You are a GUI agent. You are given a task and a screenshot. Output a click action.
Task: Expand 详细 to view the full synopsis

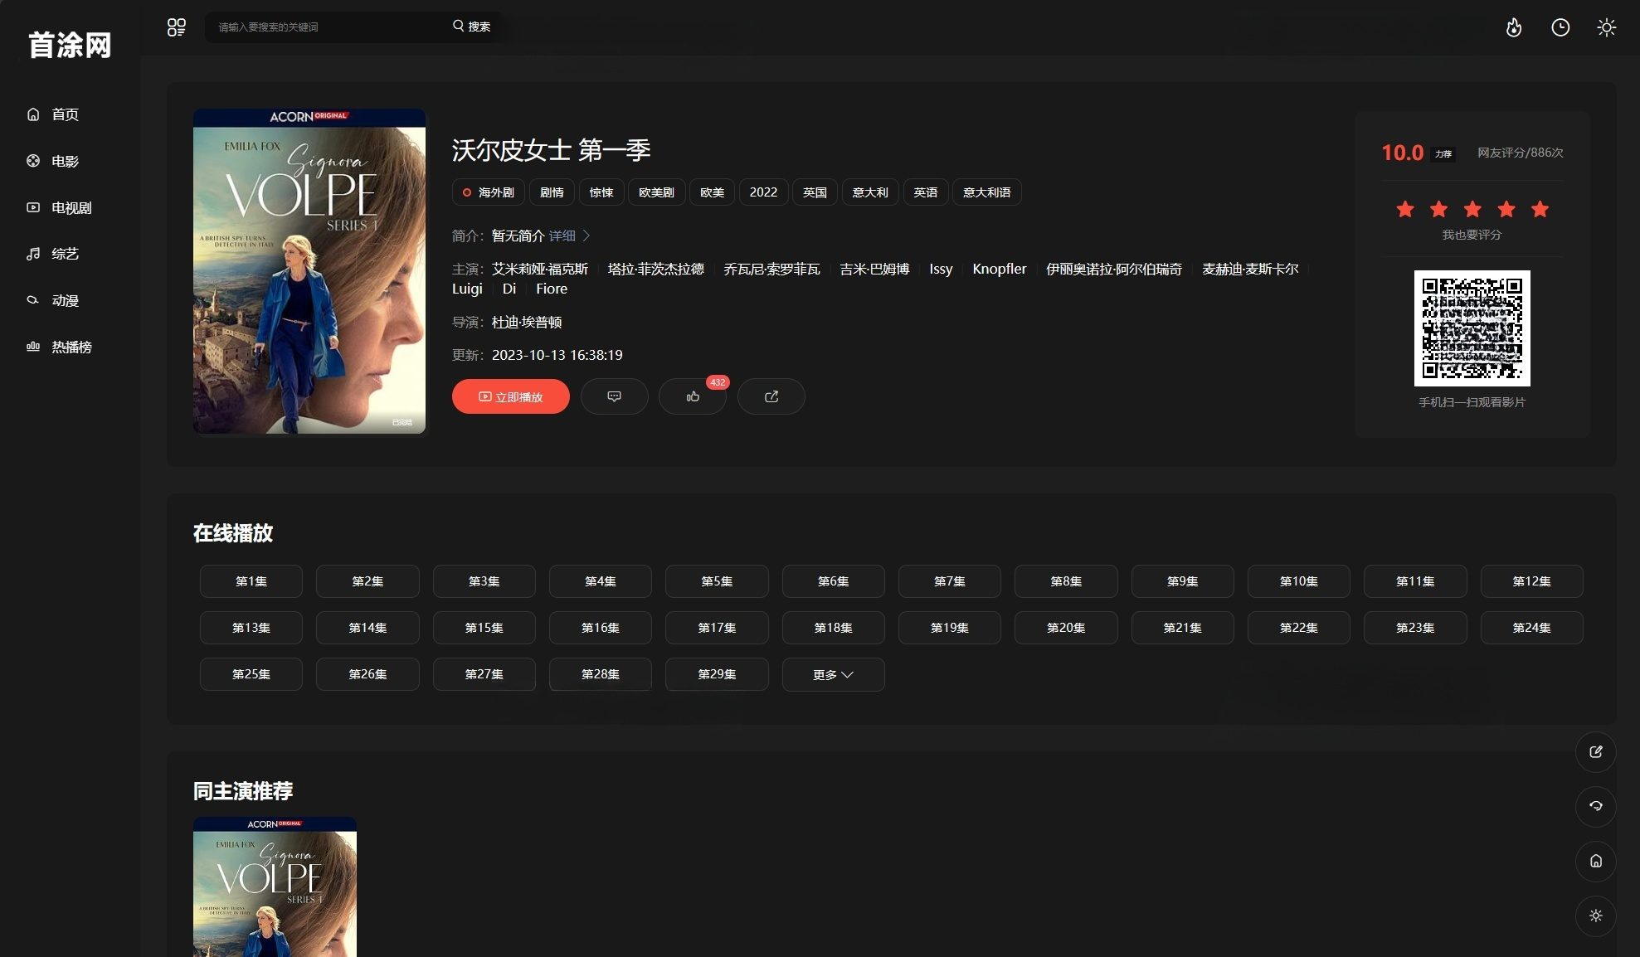(562, 236)
